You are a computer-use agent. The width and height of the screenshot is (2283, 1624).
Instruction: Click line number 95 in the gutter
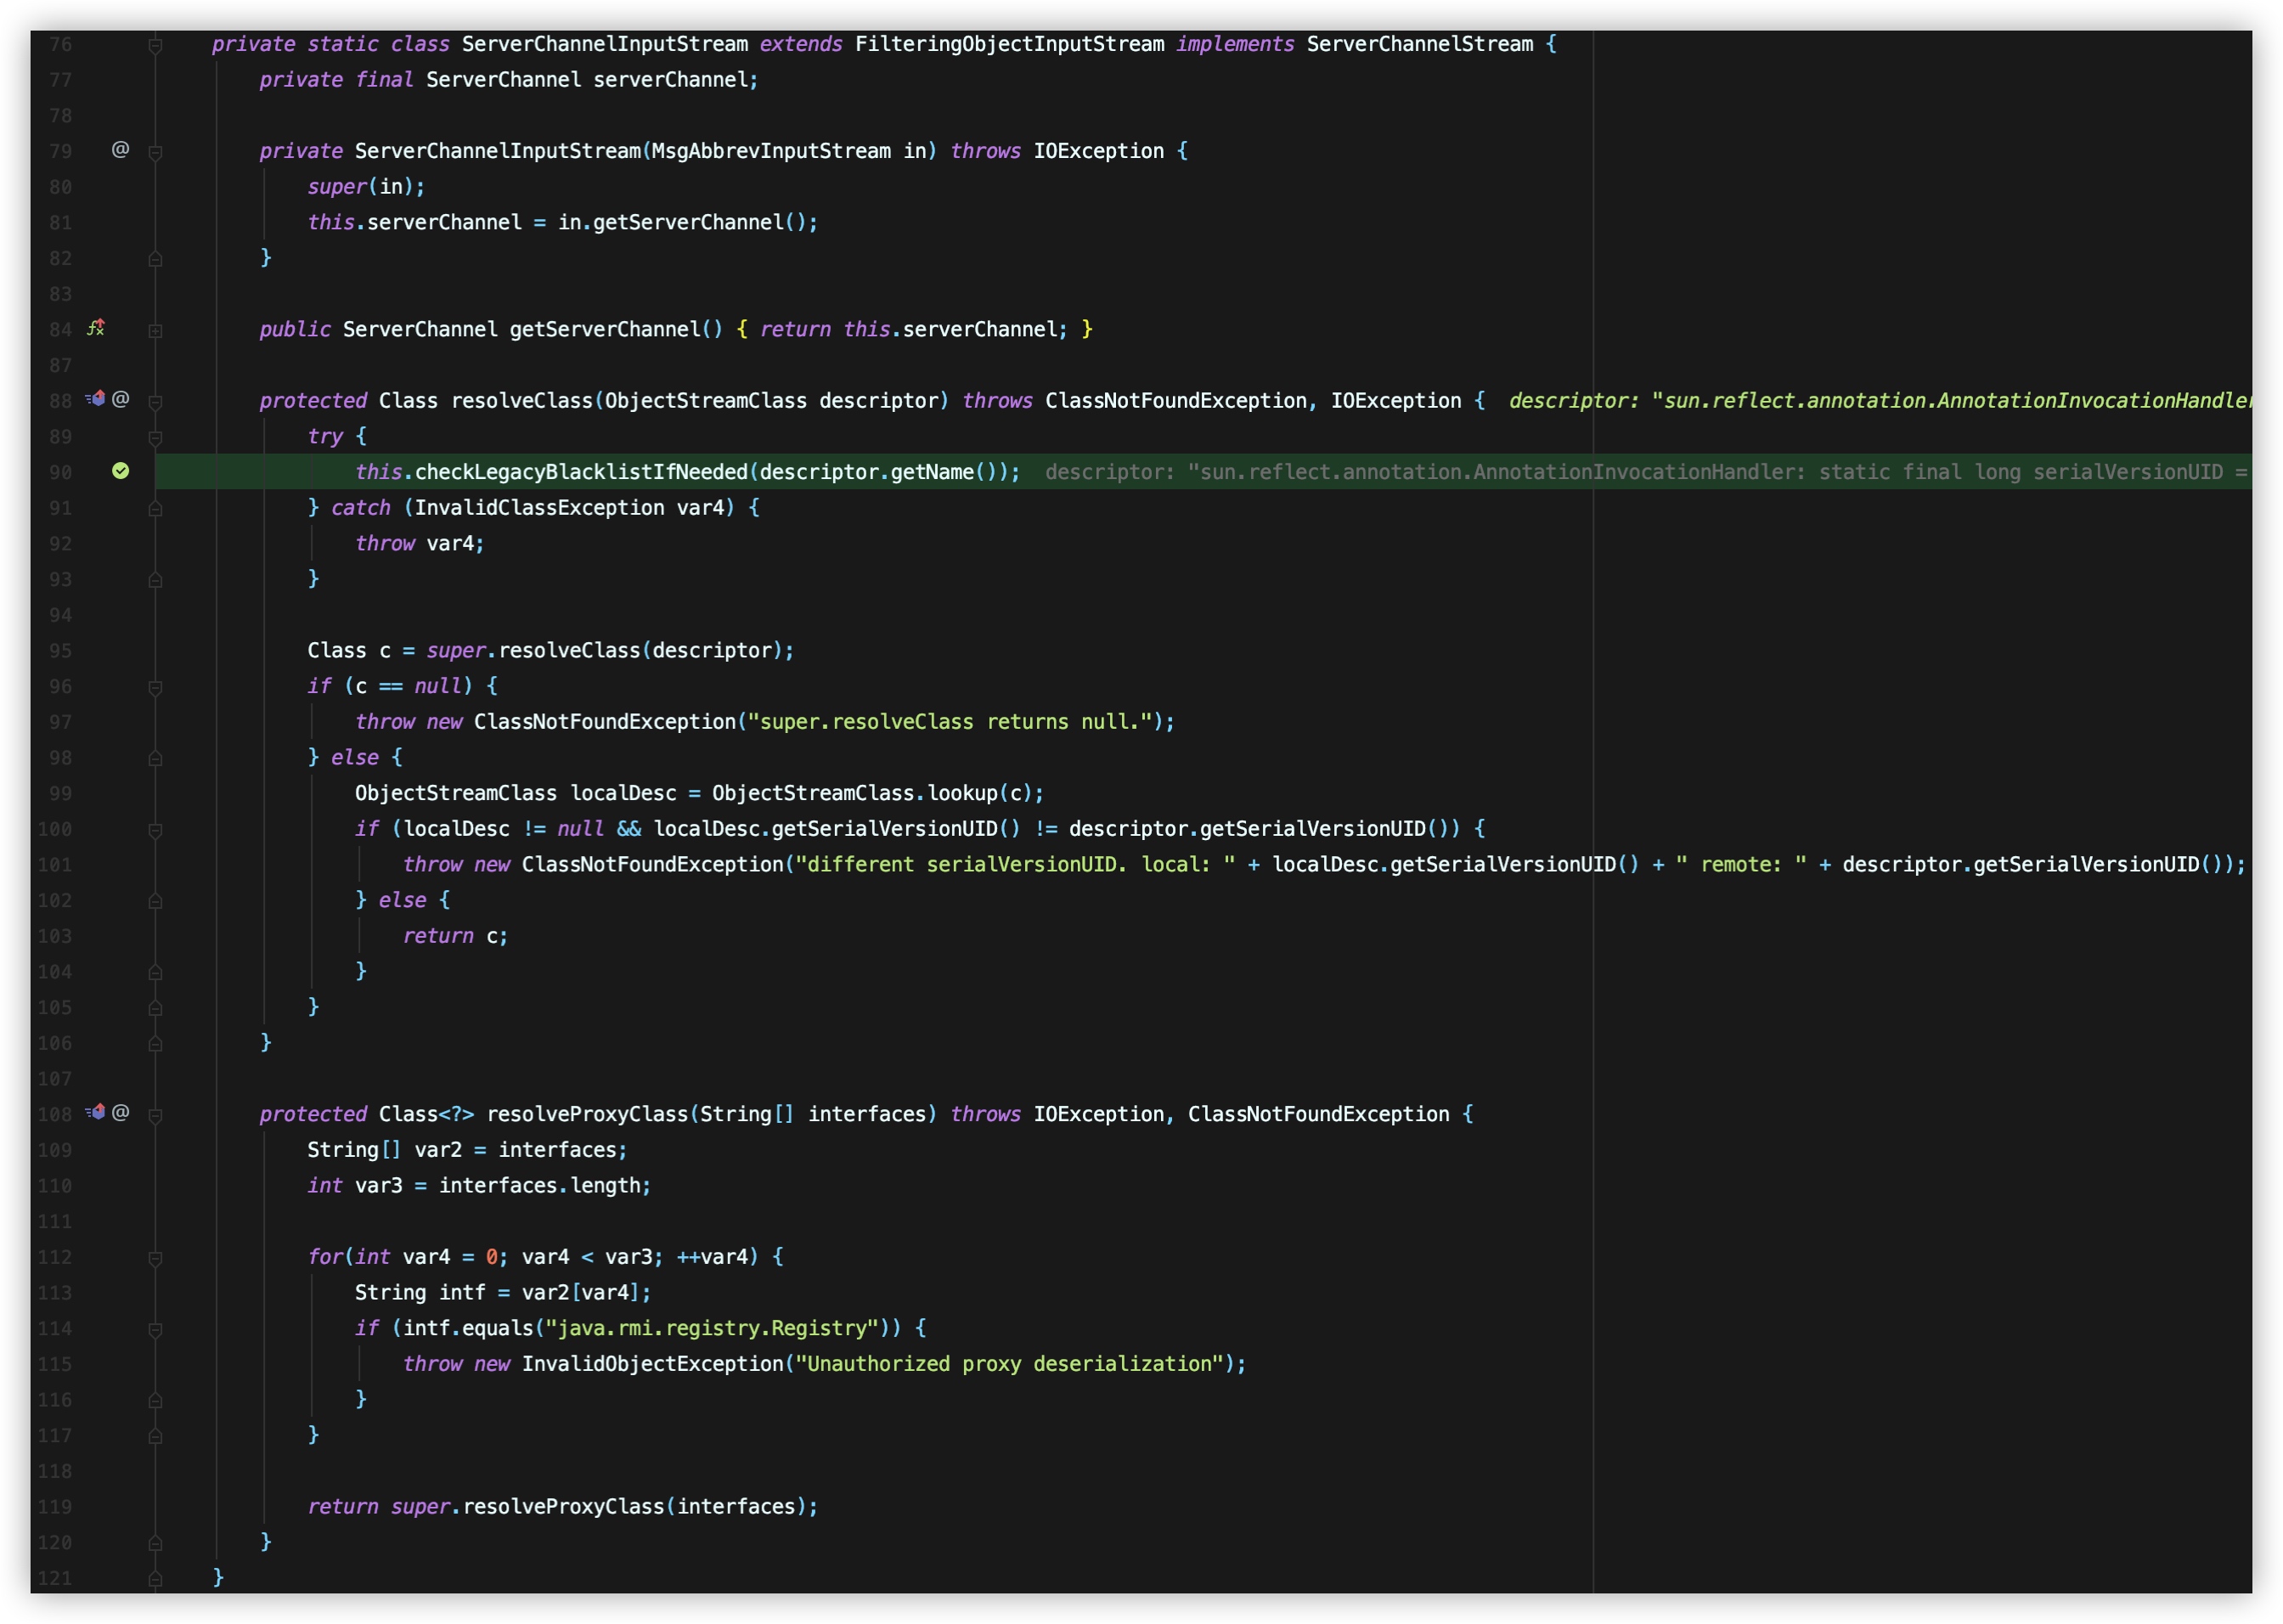[x=60, y=651]
